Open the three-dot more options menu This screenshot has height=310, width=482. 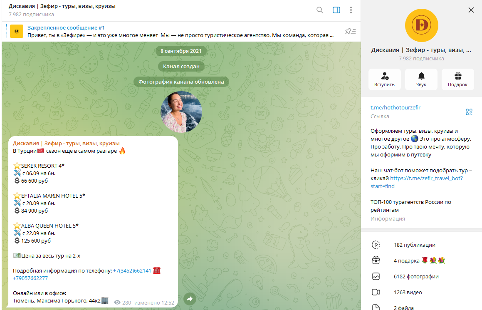pyautogui.click(x=351, y=10)
